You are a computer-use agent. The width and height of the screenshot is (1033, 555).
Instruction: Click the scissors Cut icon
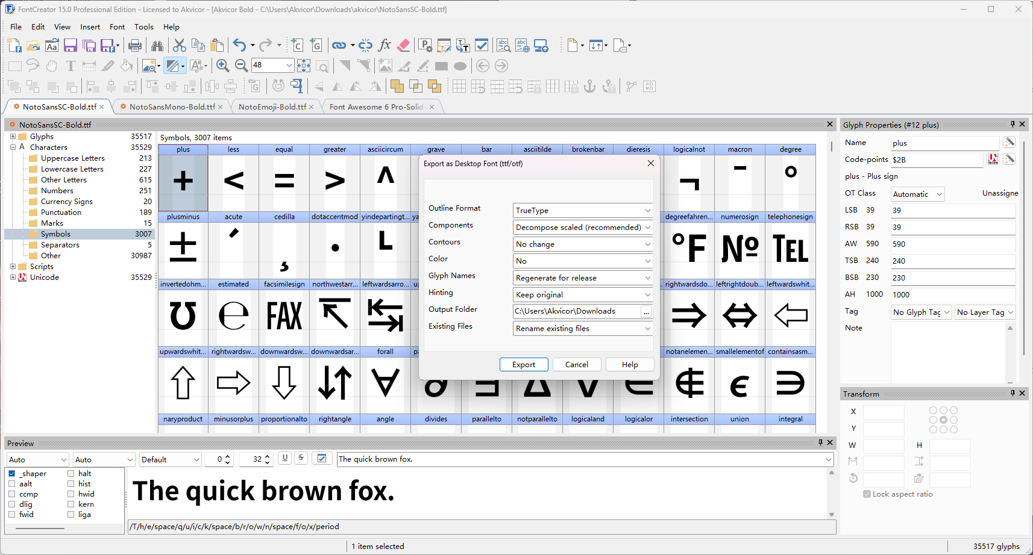tap(179, 46)
